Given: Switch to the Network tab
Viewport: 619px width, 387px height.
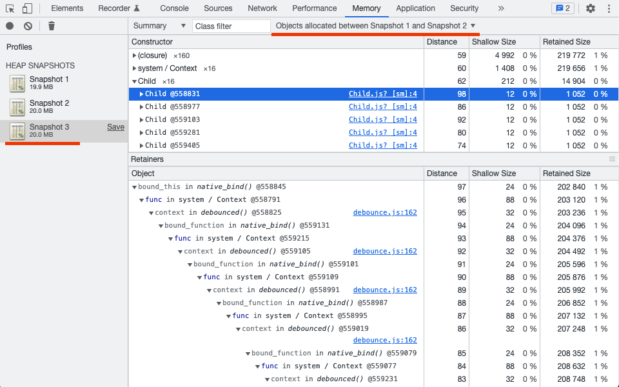Looking at the screenshot, I should (262, 8).
